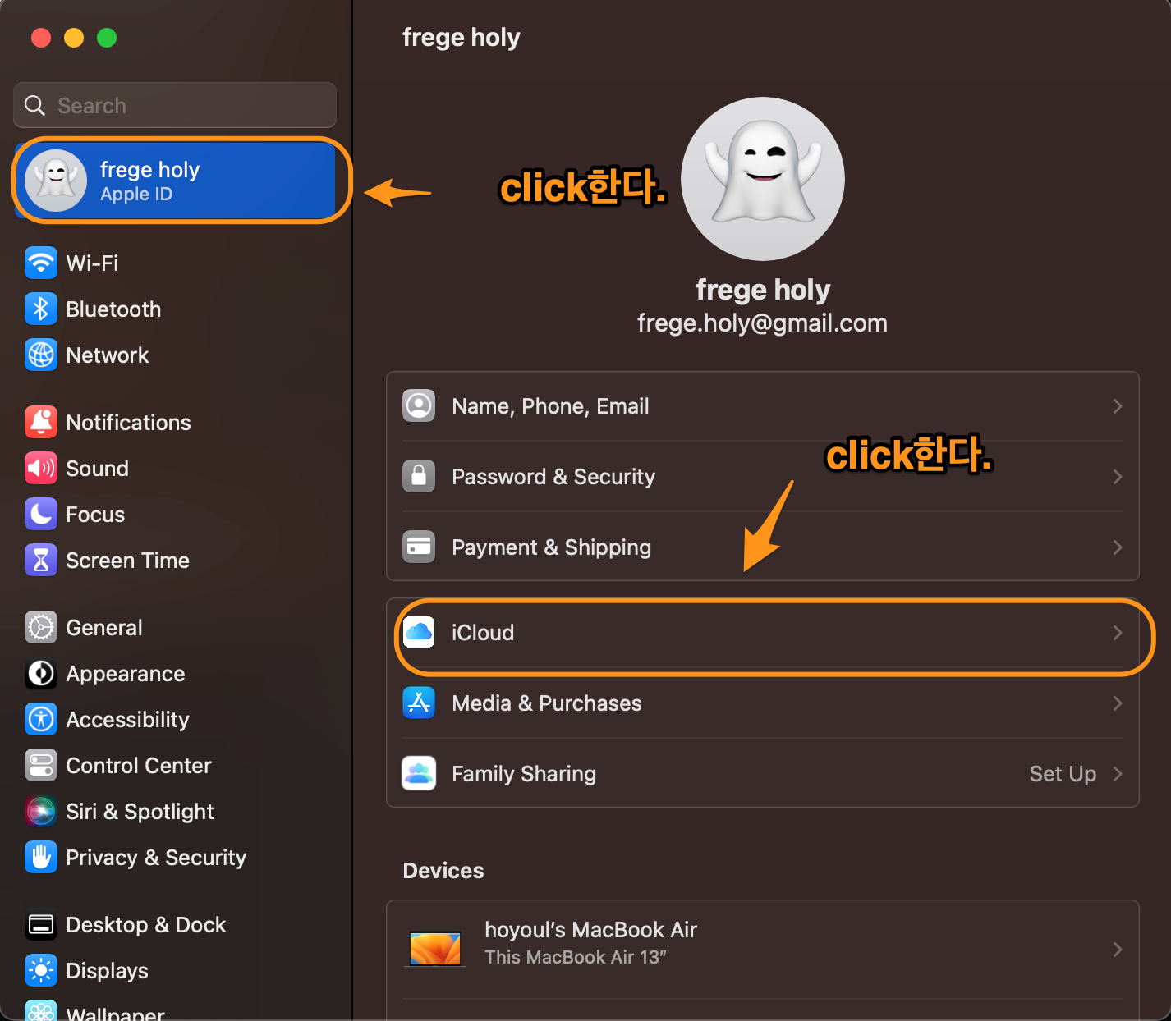Image resolution: width=1171 pixels, height=1021 pixels.
Task: Open Media & Purchases settings
Action: (764, 703)
